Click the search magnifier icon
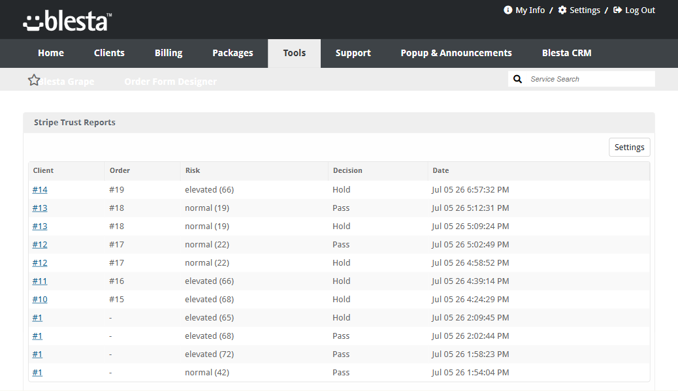 tap(517, 79)
